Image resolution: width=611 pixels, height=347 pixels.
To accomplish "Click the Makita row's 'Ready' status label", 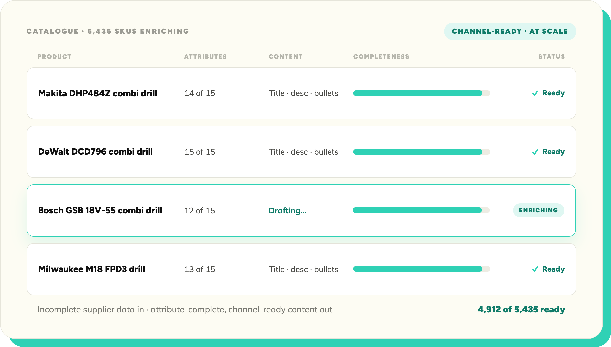I will pos(553,93).
